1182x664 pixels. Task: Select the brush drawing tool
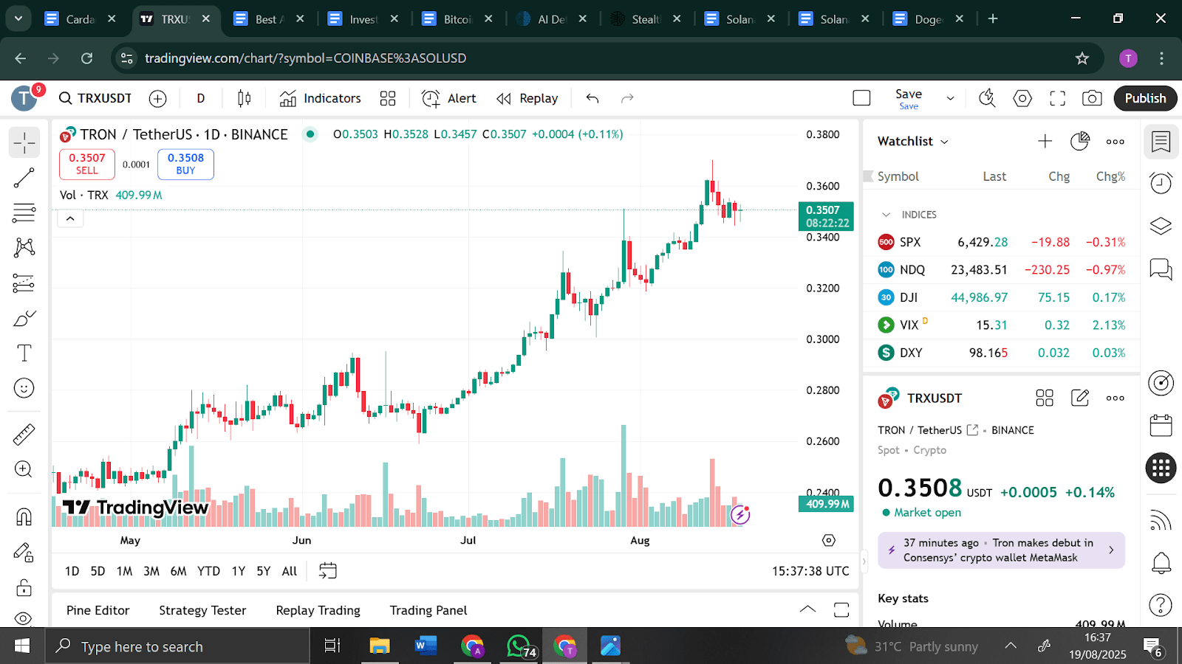(x=24, y=318)
